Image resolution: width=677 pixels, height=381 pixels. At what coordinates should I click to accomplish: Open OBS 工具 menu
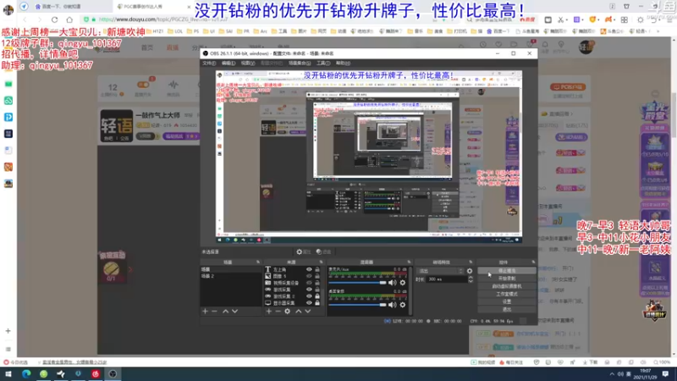coord(323,63)
